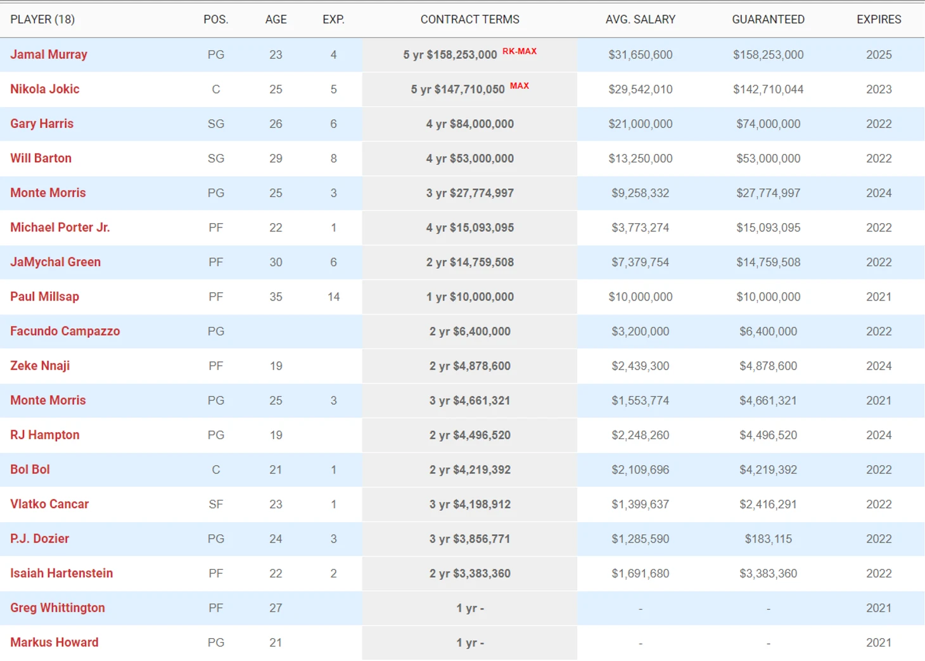The height and width of the screenshot is (661, 925).
Task: Select Paul Millsap's 1 yr $10,000,000 contract
Action: [x=470, y=297]
